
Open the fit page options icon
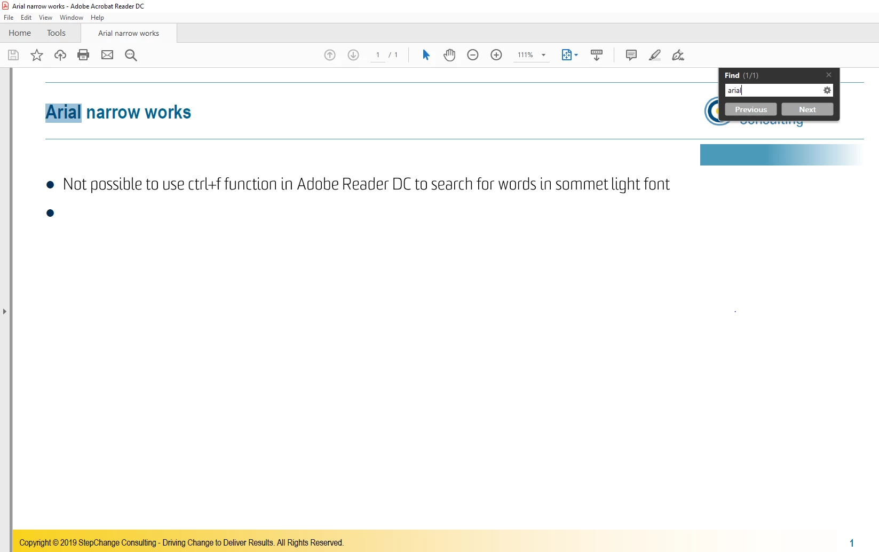(x=569, y=55)
